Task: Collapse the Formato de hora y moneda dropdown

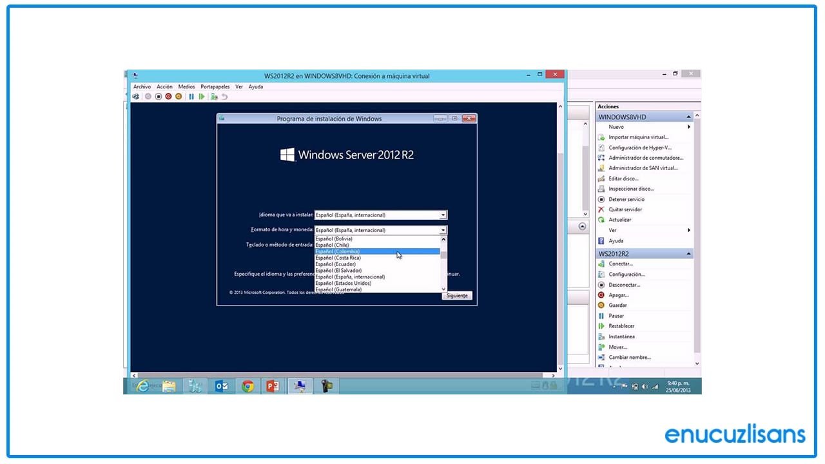Action: pos(443,230)
